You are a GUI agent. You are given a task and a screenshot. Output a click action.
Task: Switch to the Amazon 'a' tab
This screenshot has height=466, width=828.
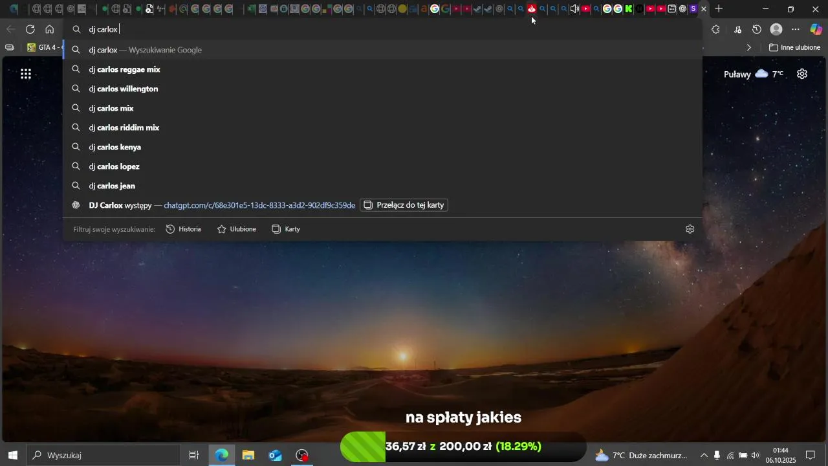coord(424,9)
